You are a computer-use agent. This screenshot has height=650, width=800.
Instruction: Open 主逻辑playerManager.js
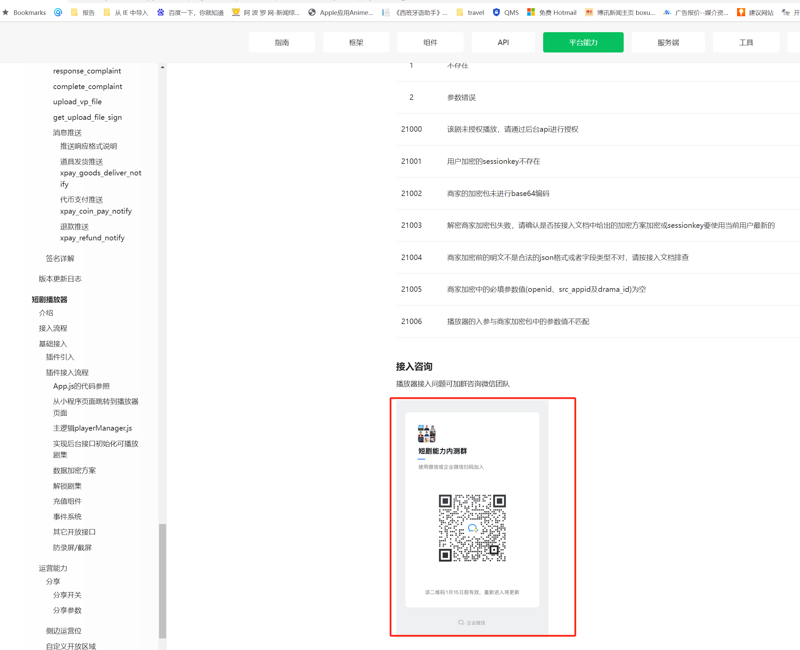(92, 428)
